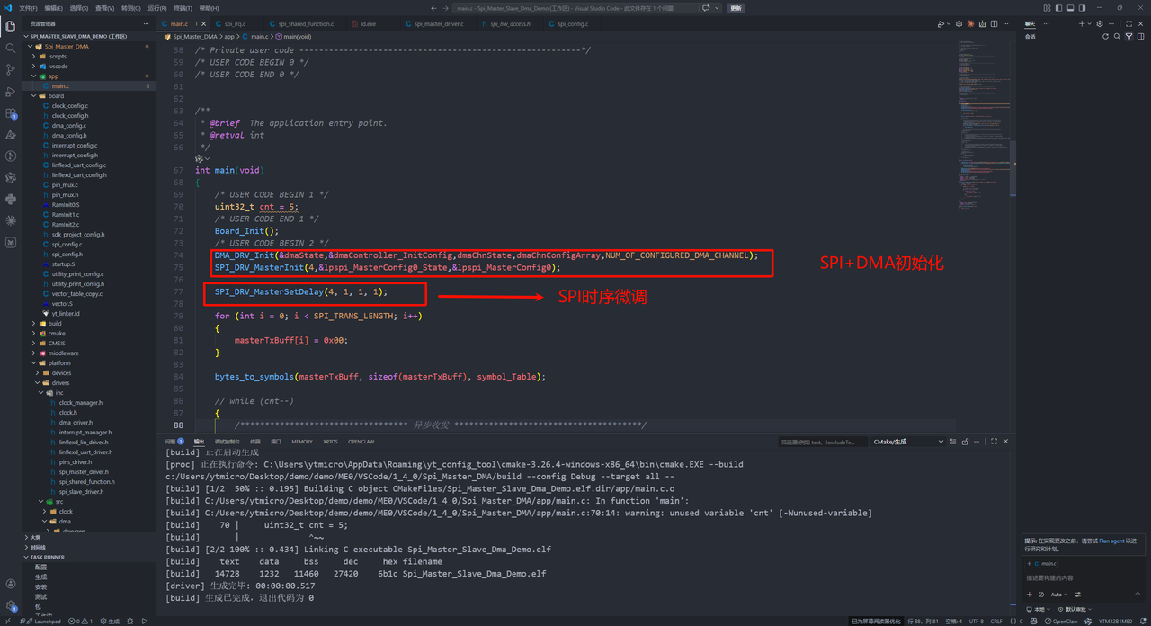
Task: Open the manage gear in activity bar
Action: point(11,605)
